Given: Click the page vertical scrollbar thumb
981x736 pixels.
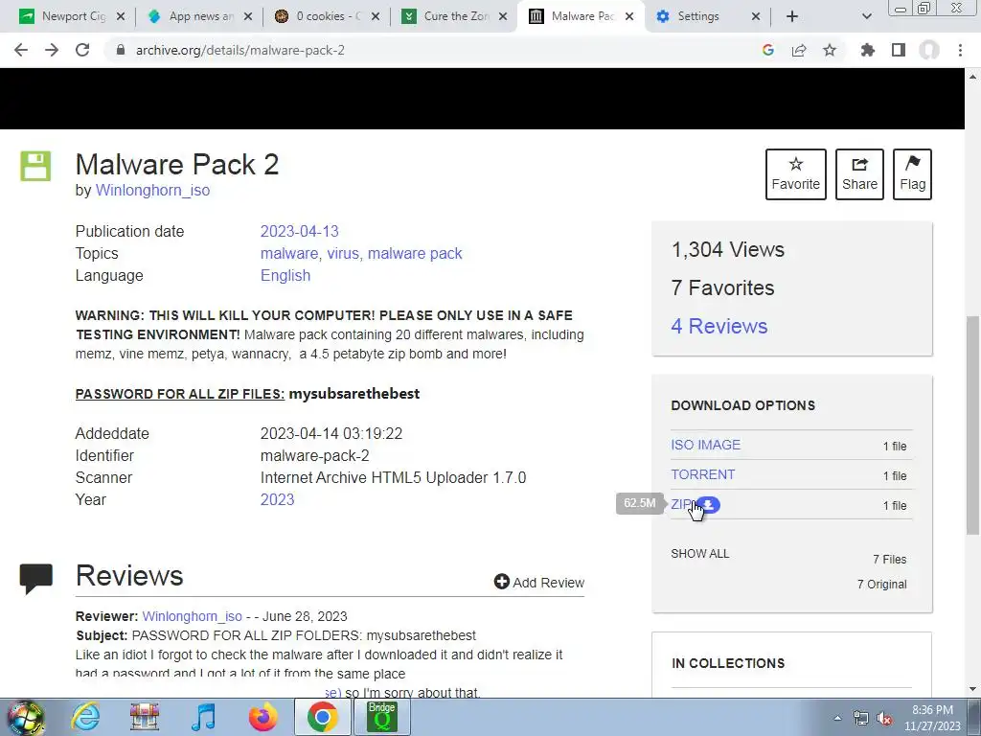Looking at the screenshot, I should pos(973,425).
